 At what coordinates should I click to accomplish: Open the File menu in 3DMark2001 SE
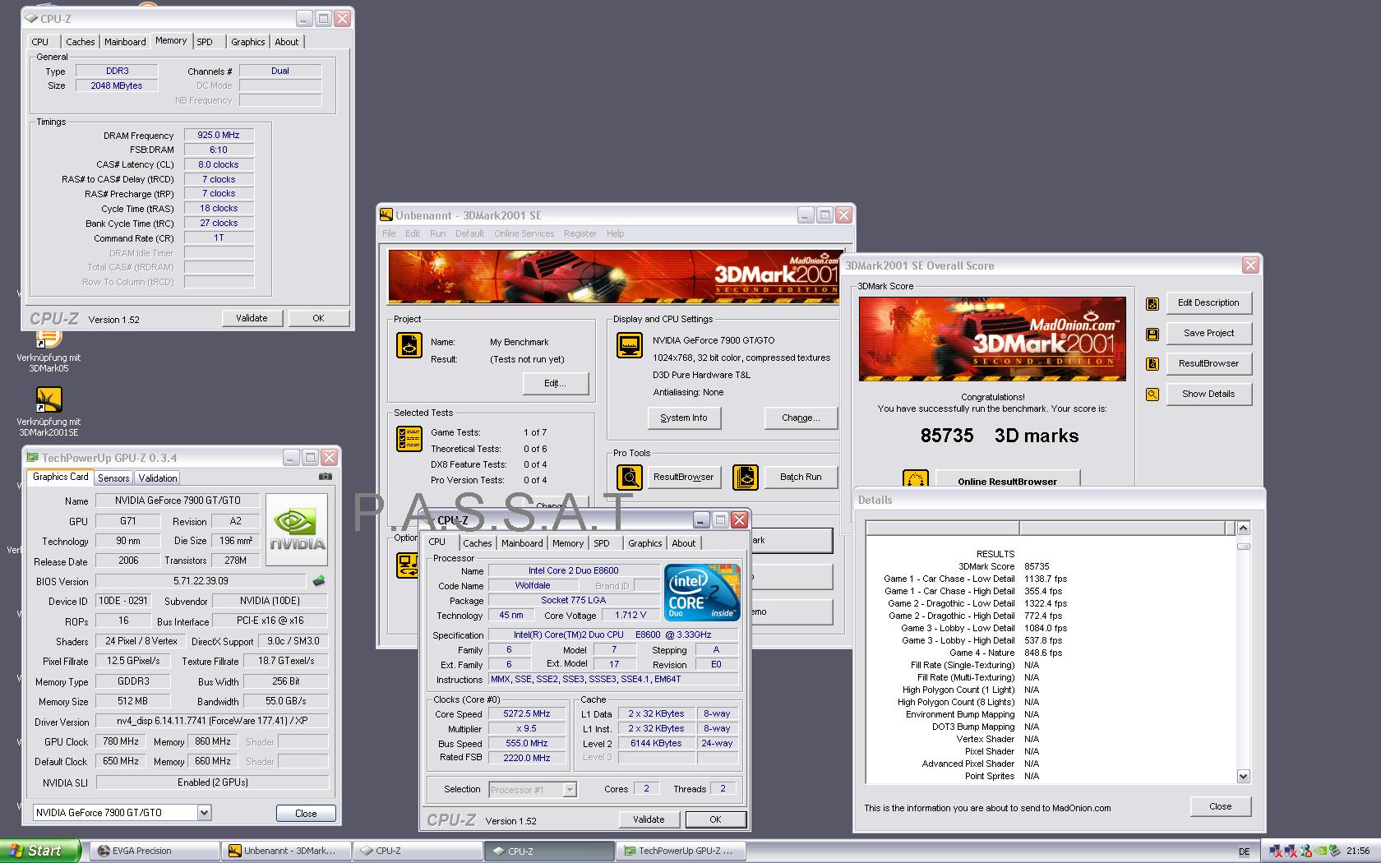389,233
